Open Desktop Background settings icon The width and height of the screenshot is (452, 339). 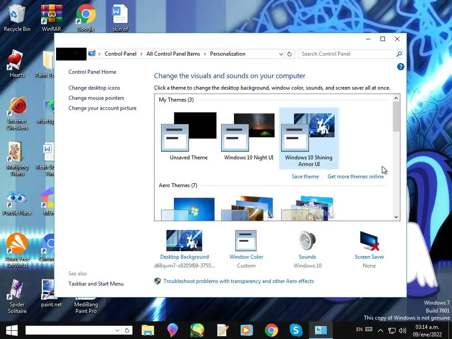[184, 241]
